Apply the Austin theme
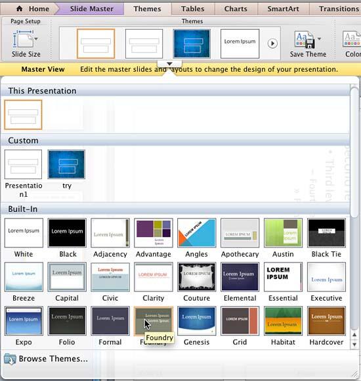 [x=283, y=233]
